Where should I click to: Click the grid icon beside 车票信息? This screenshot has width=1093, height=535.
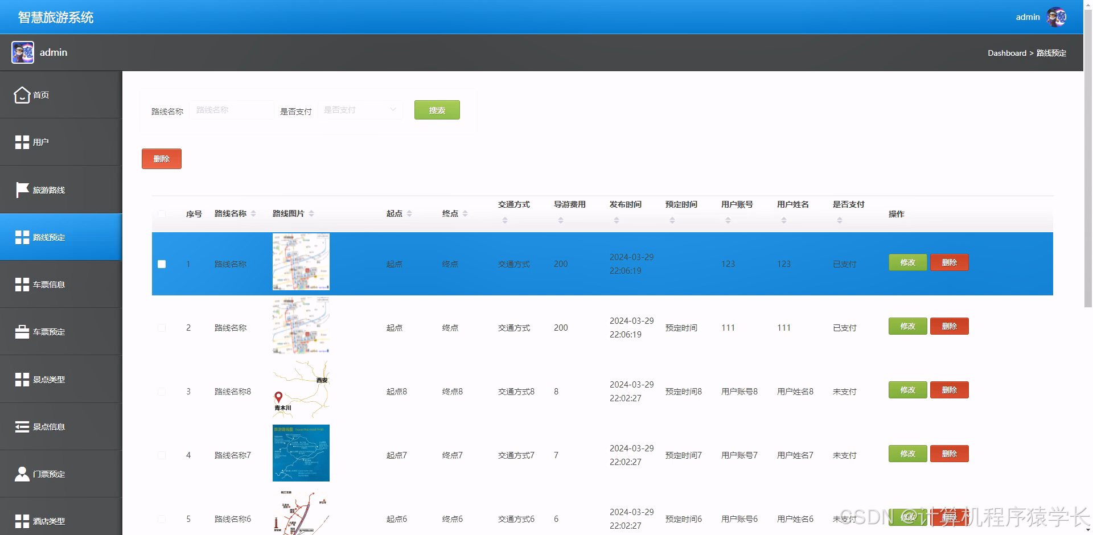[x=22, y=285]
